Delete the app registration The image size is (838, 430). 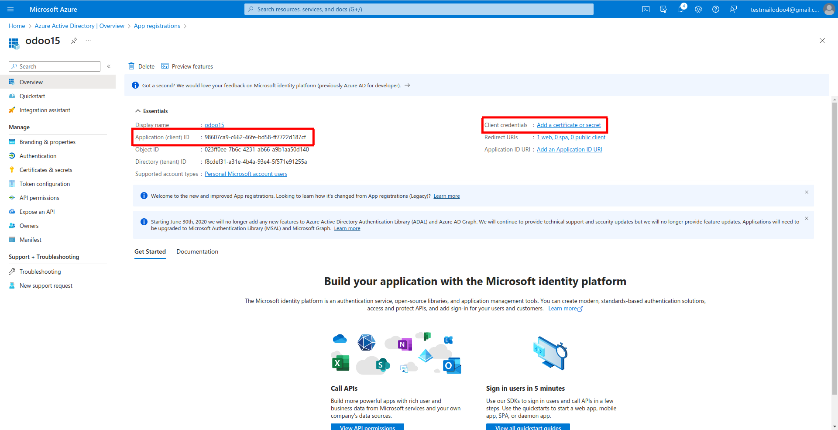pos(141,66)
